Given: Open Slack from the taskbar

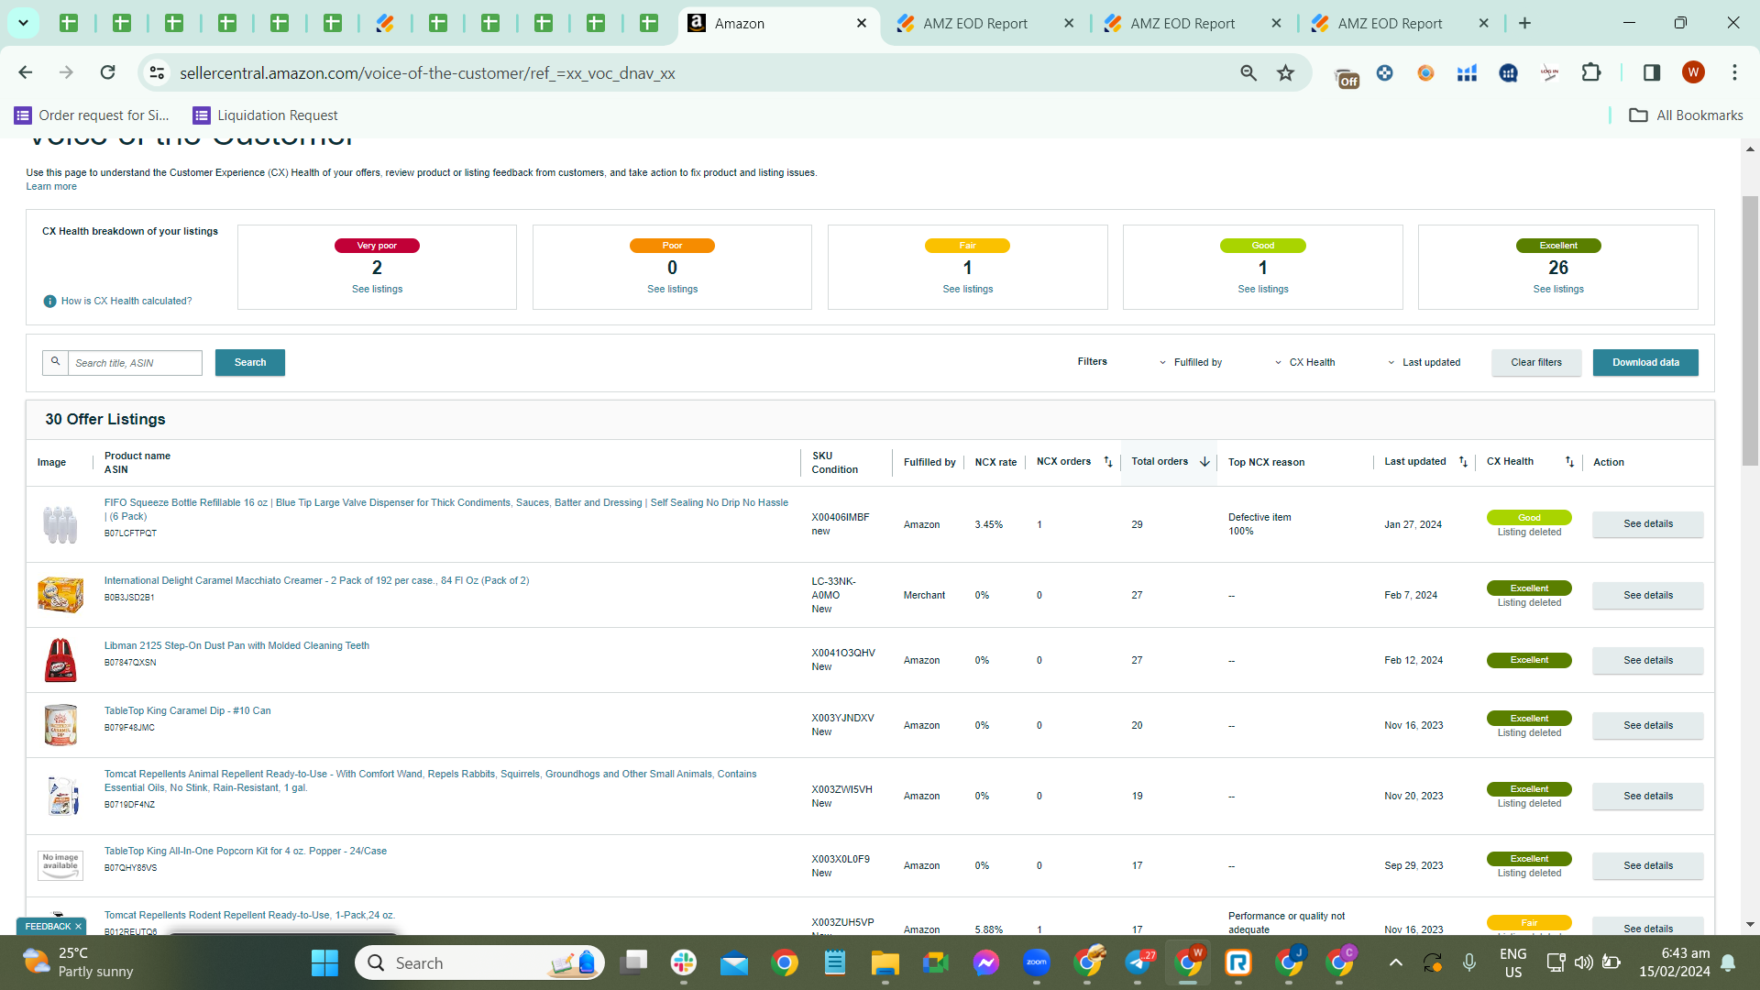Looking at the screenshot, I should [684, 962].
